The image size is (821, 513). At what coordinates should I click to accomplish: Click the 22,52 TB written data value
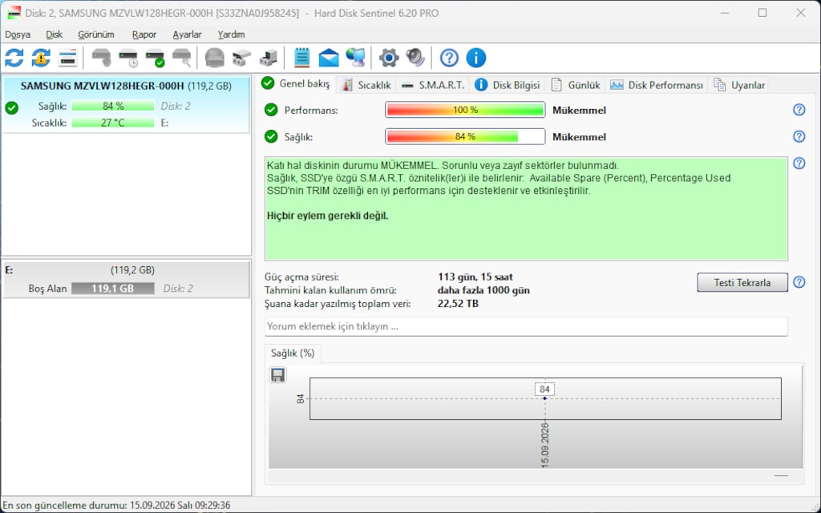pos(458,304)
